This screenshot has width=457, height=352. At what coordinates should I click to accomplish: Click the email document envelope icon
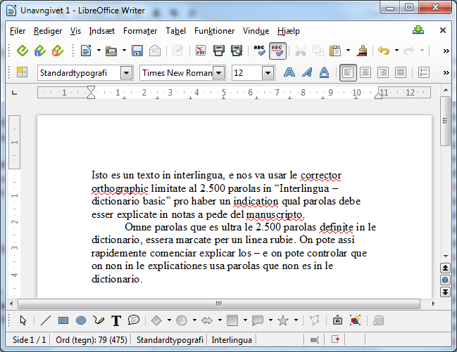[155, 51]
